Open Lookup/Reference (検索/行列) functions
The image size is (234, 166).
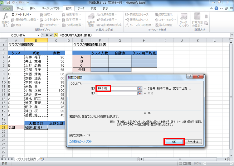pyautogui.click(x=71, y=14)
